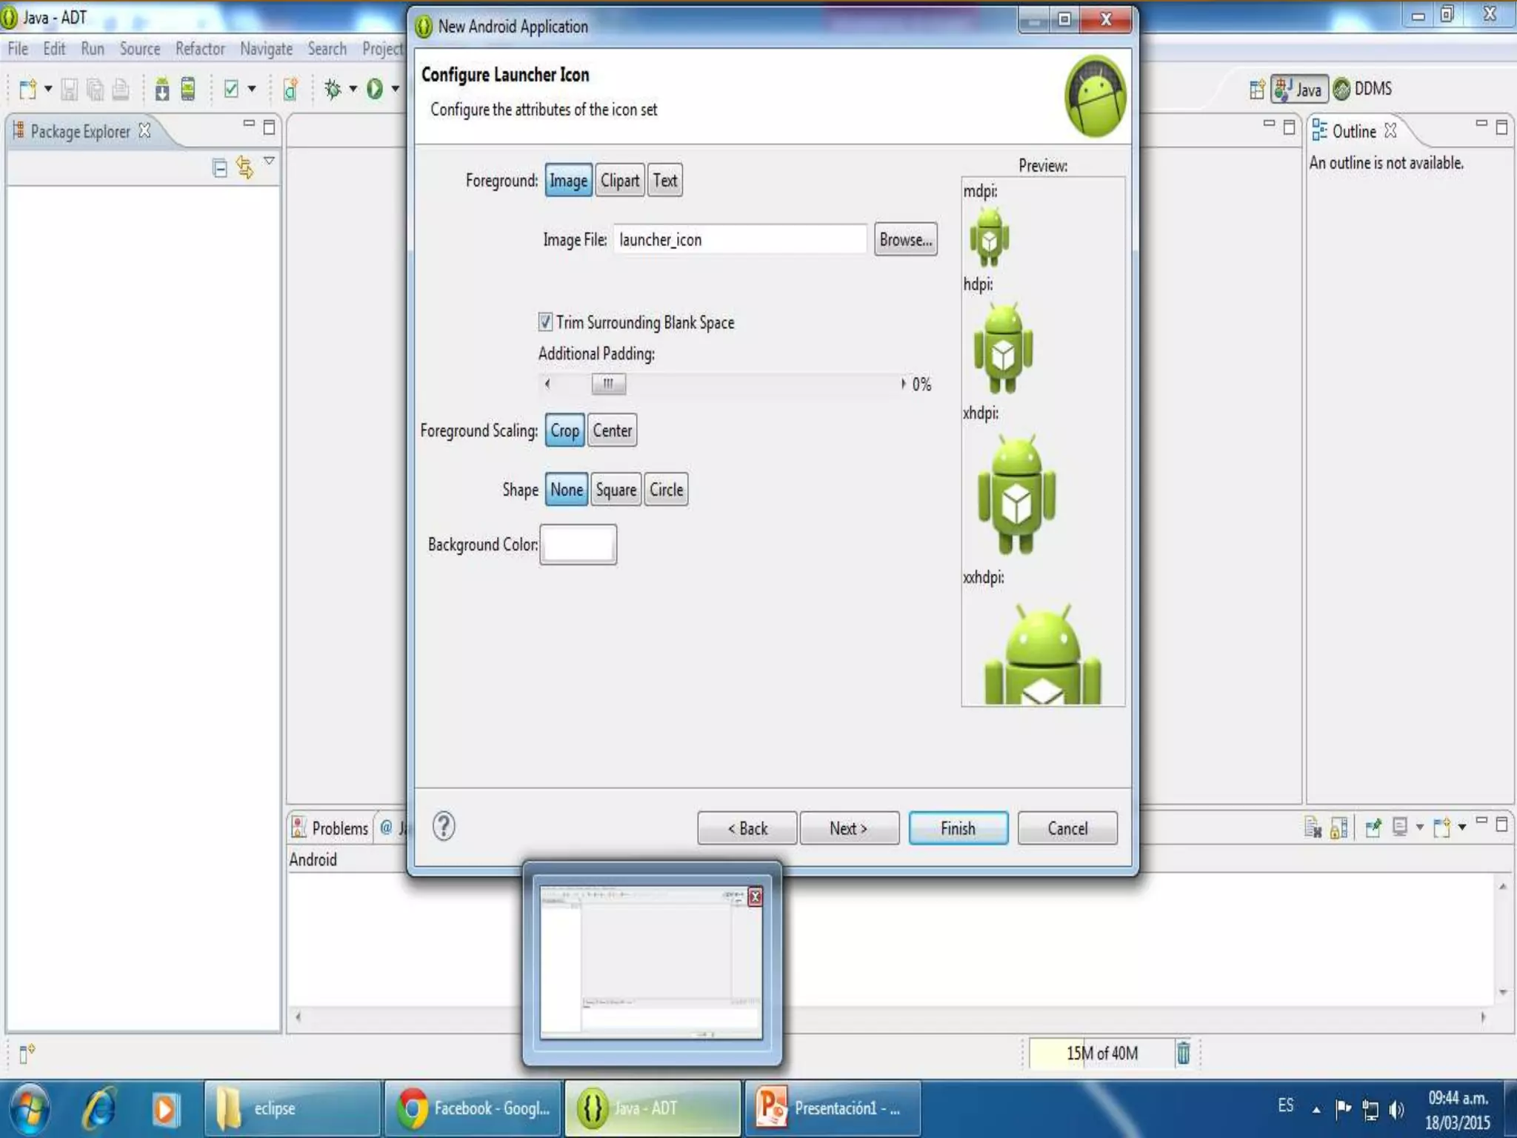The width and height of the screenshot is (1517, 1138).
Task: Click Link with Editor icon
Action: [244, 168]
